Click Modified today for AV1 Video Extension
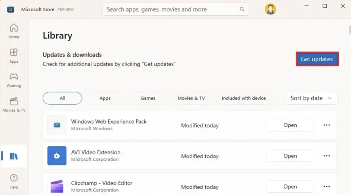The image size is (351, 195). tap(200, 156)
